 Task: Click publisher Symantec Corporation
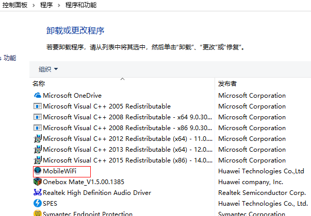coord(252,213)
